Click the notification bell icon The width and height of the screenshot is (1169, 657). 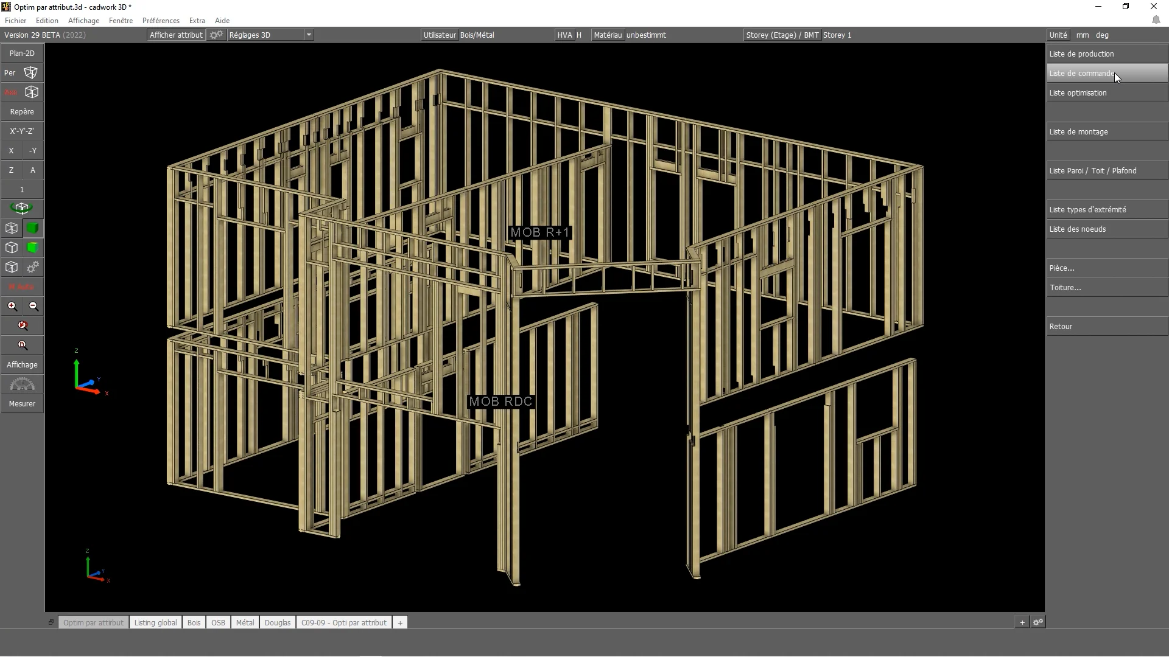click(1156, 20)
